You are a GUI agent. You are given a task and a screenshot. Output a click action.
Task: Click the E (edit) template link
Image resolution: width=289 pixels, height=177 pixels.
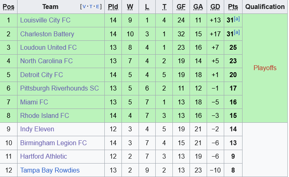[x=98, y=7]
